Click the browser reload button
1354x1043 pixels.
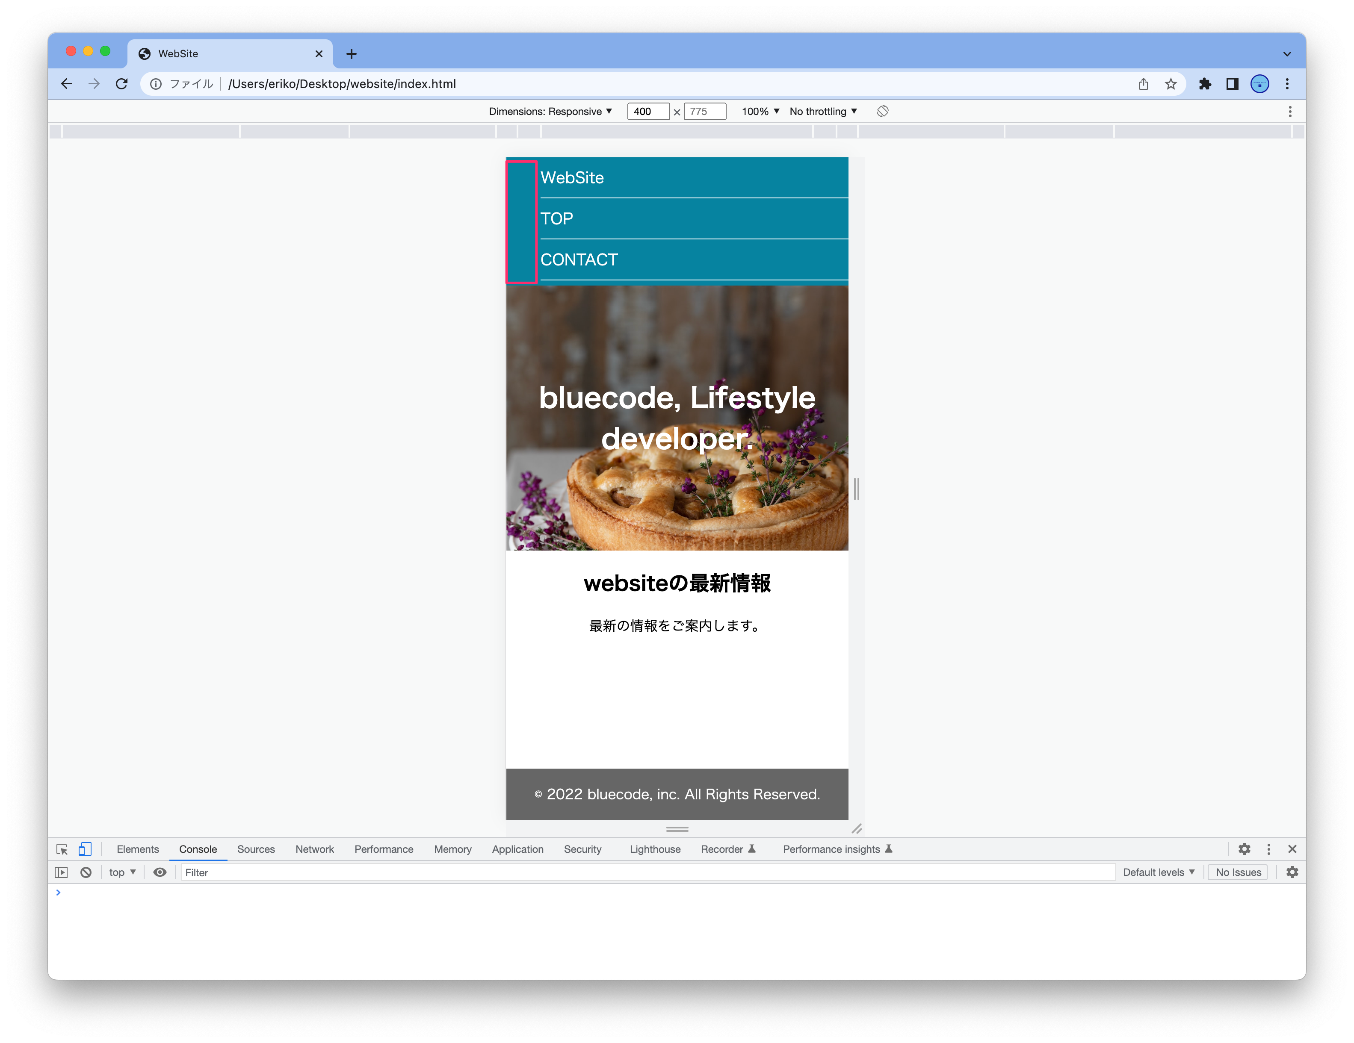point(121,84)
